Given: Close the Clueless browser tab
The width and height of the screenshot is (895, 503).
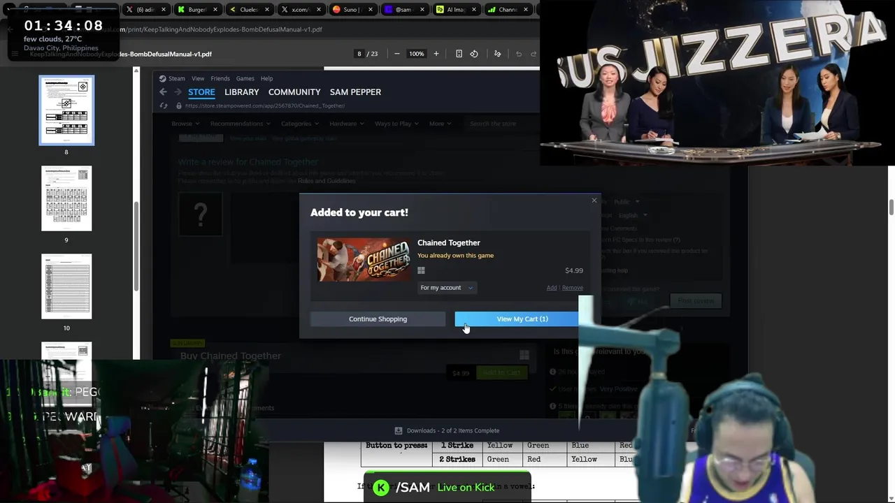Looking at the screenshot, I should (267, 10).
